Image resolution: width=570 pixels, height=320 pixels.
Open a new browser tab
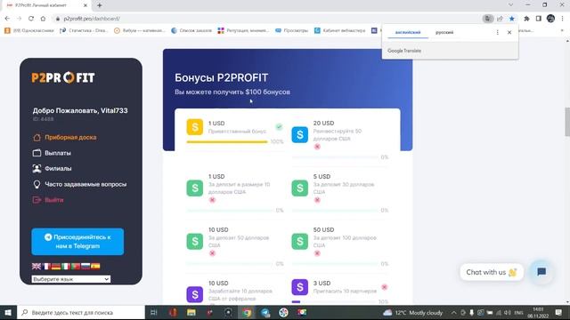[99, 5]
